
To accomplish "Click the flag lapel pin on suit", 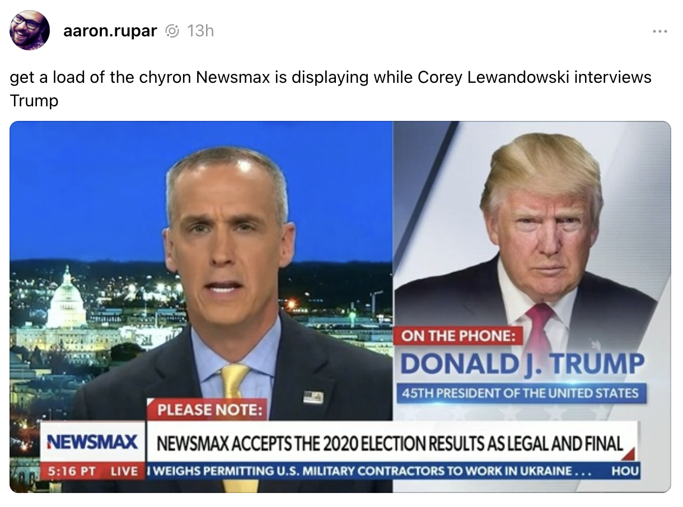I will point(313,397).
